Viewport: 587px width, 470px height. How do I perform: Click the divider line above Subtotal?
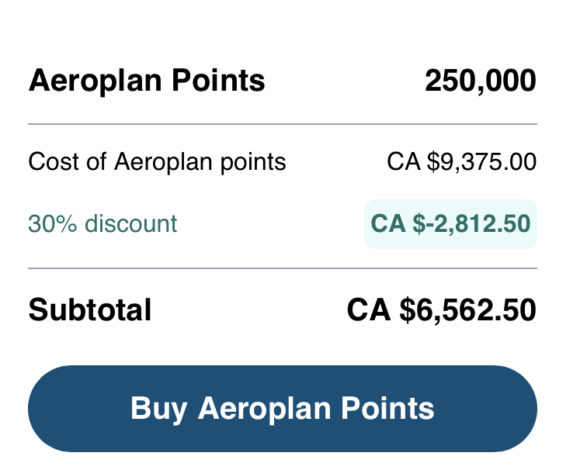click(283, 268)
